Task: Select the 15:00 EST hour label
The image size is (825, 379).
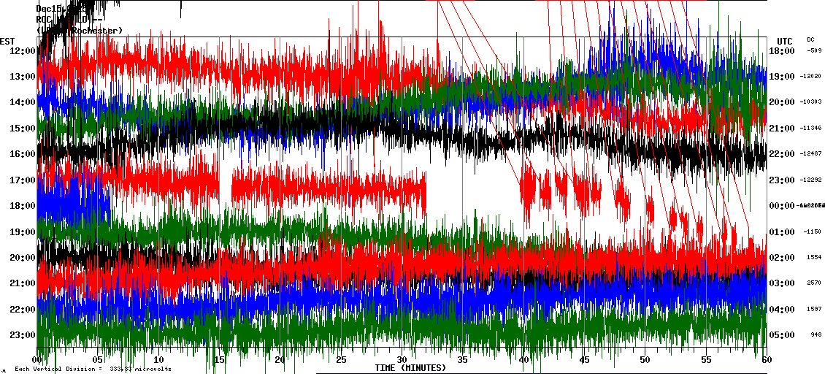Action: (x=22, y=129)
